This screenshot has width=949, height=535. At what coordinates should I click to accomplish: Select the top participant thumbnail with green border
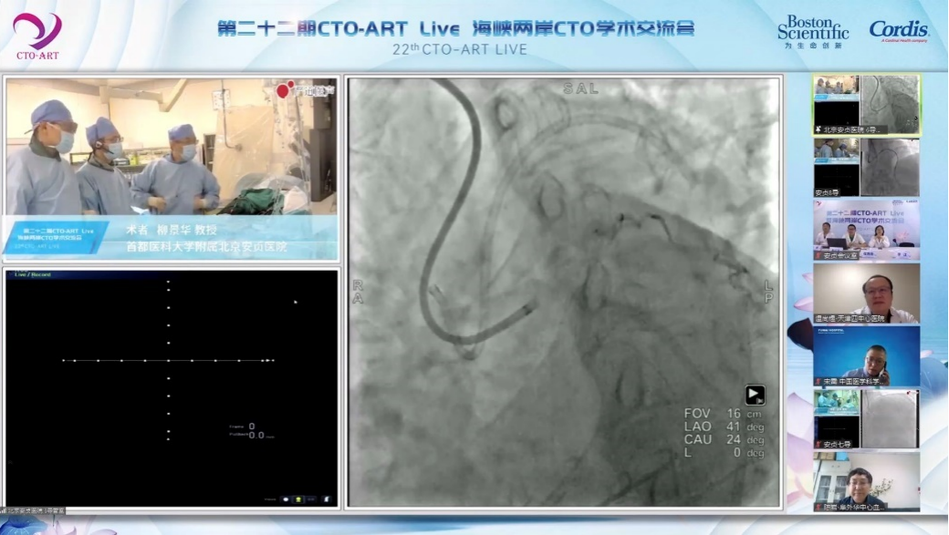(866, 104)
